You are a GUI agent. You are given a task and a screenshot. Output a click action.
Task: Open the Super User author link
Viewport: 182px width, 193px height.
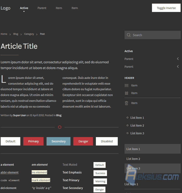(19, 115)
